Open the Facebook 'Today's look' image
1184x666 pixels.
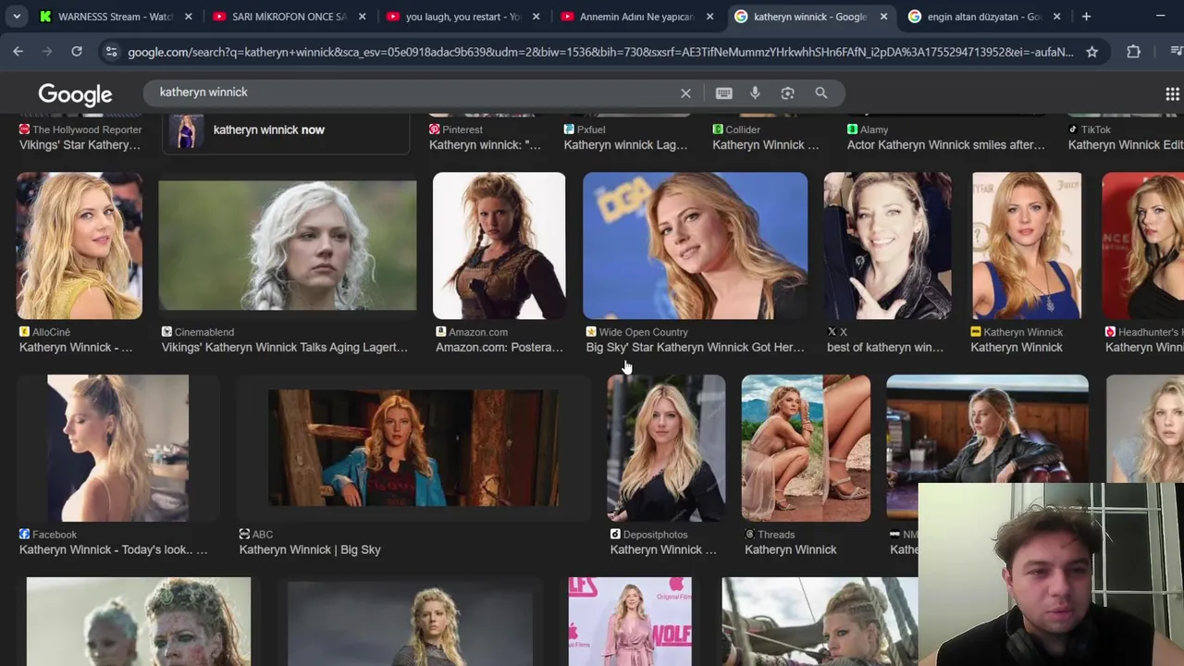[x=117, y=448]
